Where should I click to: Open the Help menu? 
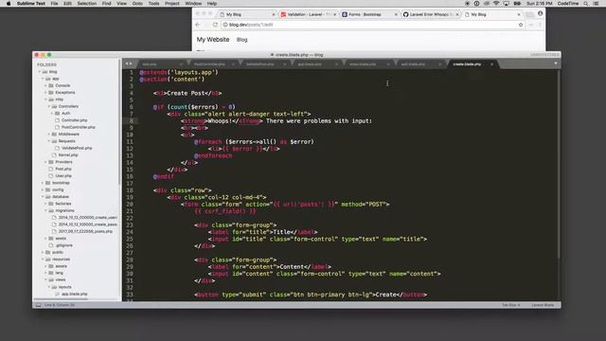[x=212, y=4]
